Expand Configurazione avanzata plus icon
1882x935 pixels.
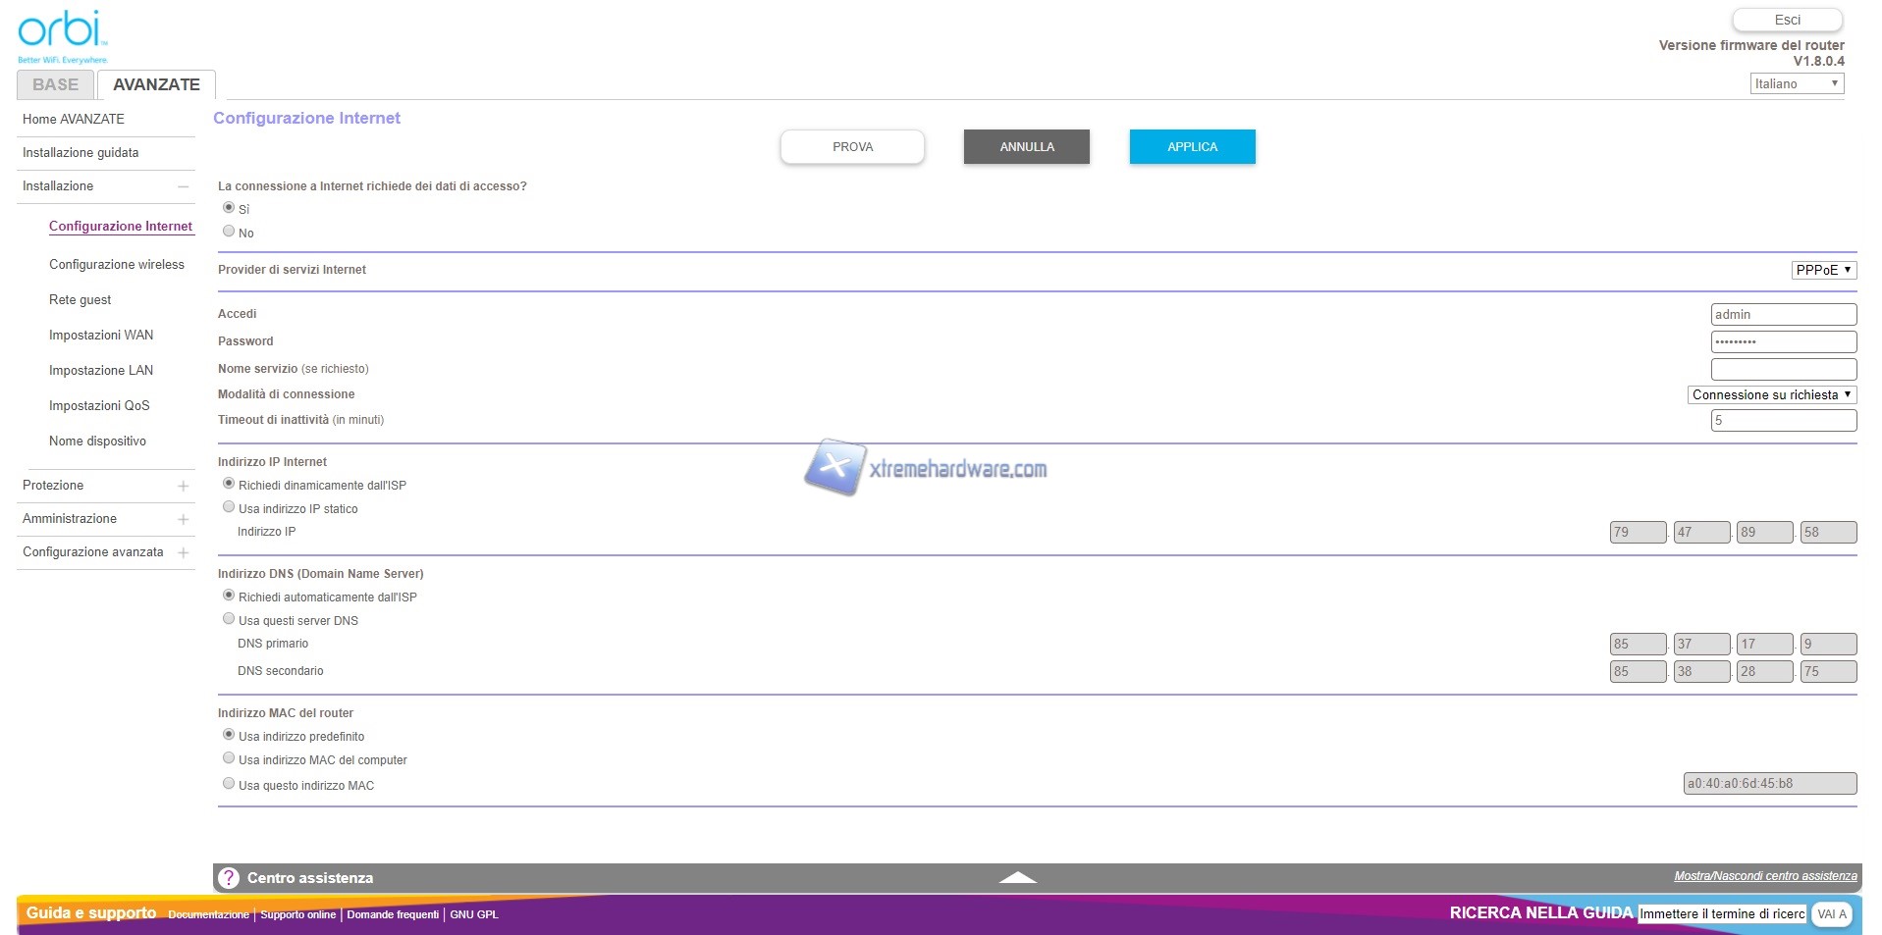click(183, 552)
